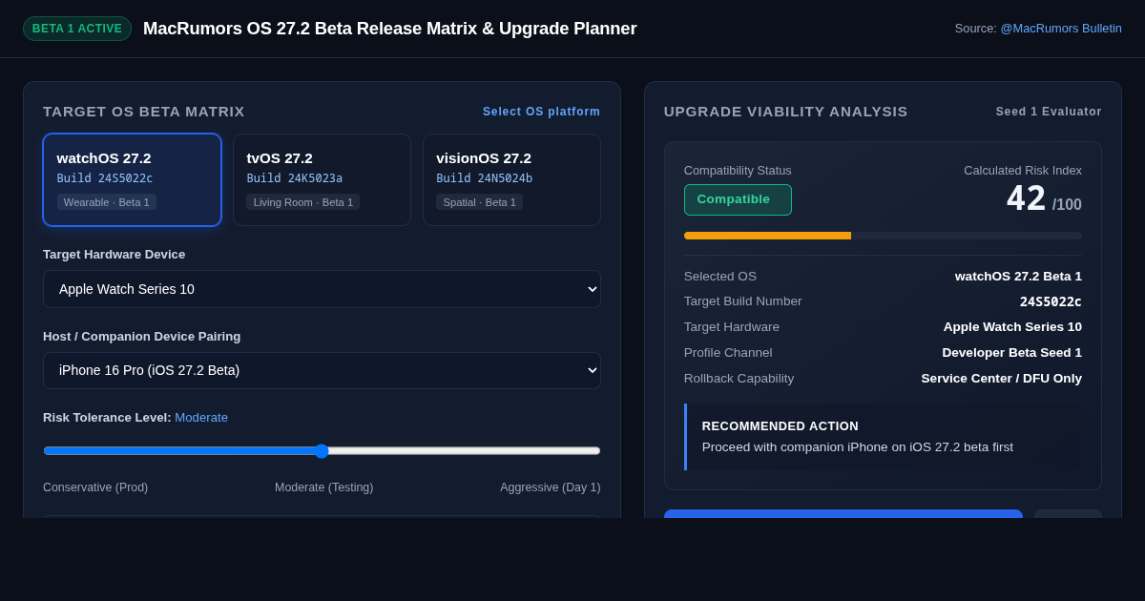Click the Moderate risk tolerance value text
This screenshot has width=1145, height=601.
[201, 418]
